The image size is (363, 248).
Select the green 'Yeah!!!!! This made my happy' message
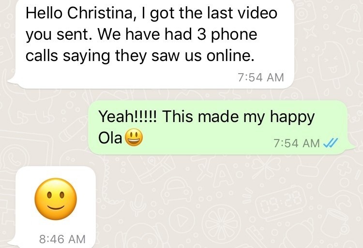pos(221,127)
